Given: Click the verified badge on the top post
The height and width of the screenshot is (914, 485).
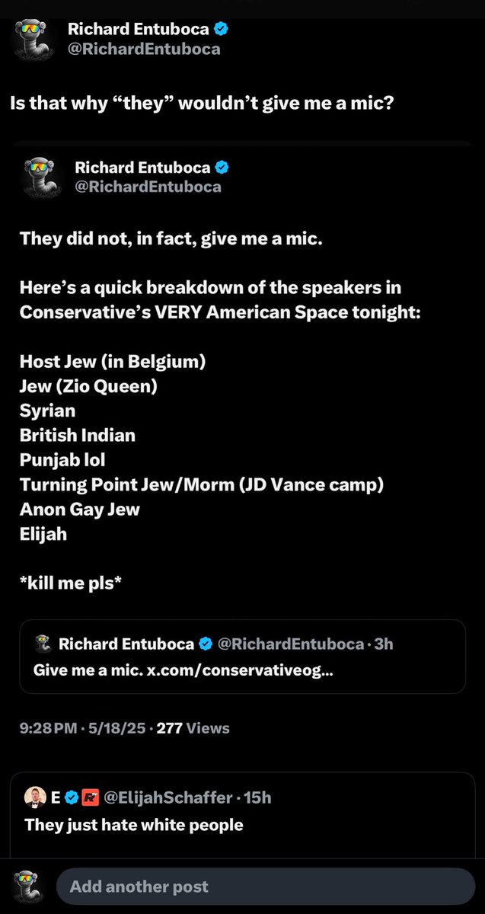Looking at the screenshot, I should click(x=222, y=30).
